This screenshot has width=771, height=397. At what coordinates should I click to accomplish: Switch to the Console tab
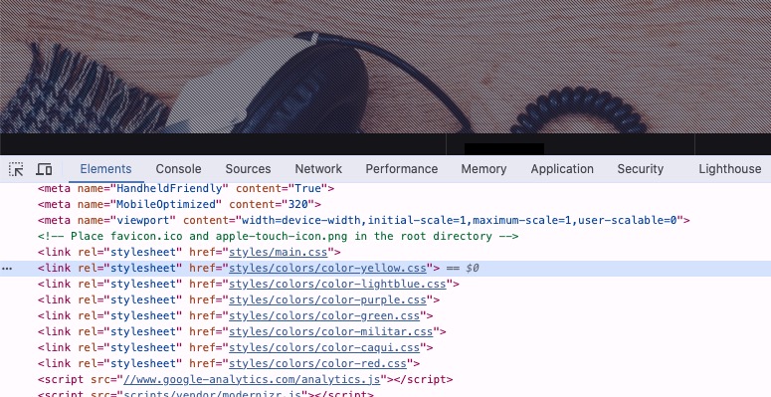click(178, 169)
